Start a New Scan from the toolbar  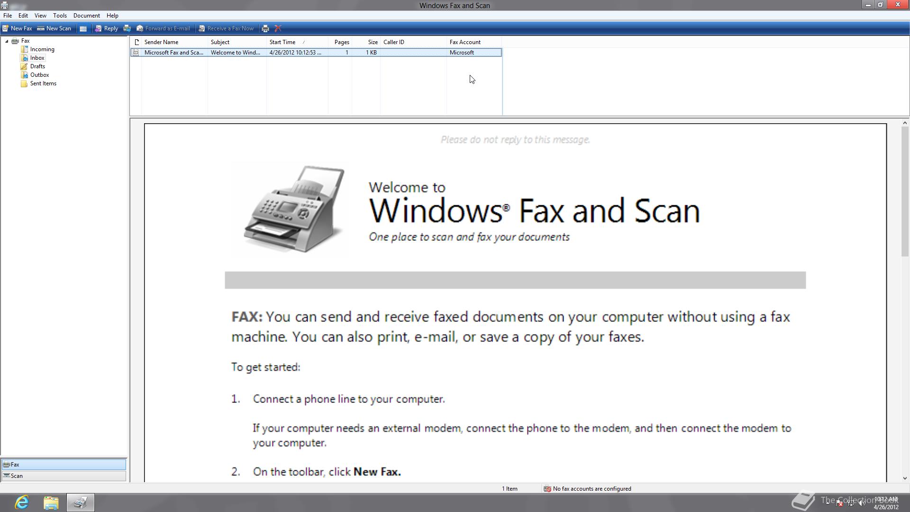[x=54, y=28]
